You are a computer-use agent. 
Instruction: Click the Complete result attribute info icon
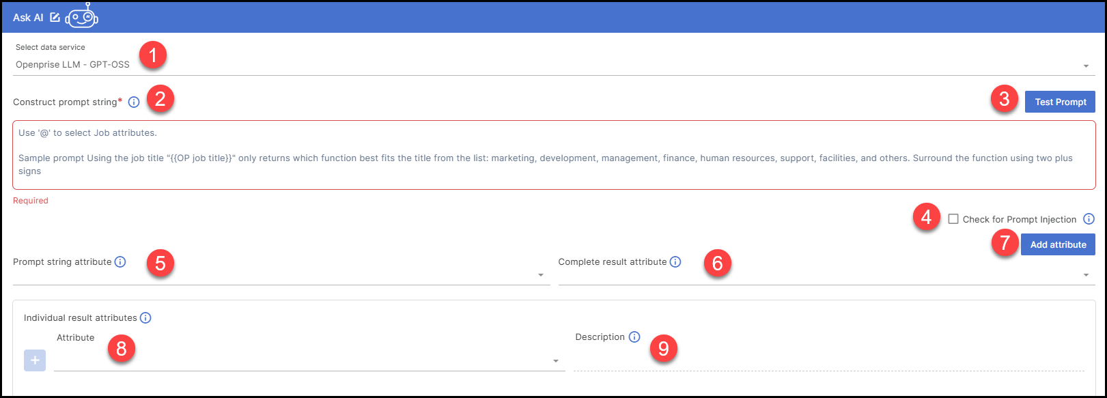click(x=675, y=261)
